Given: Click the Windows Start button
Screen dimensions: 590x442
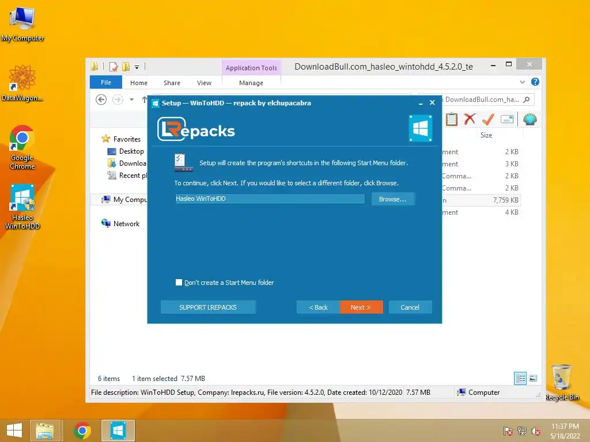Looking at the screenshot, I should 14,430.
